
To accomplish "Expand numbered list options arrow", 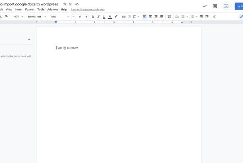I will point(196,17).
